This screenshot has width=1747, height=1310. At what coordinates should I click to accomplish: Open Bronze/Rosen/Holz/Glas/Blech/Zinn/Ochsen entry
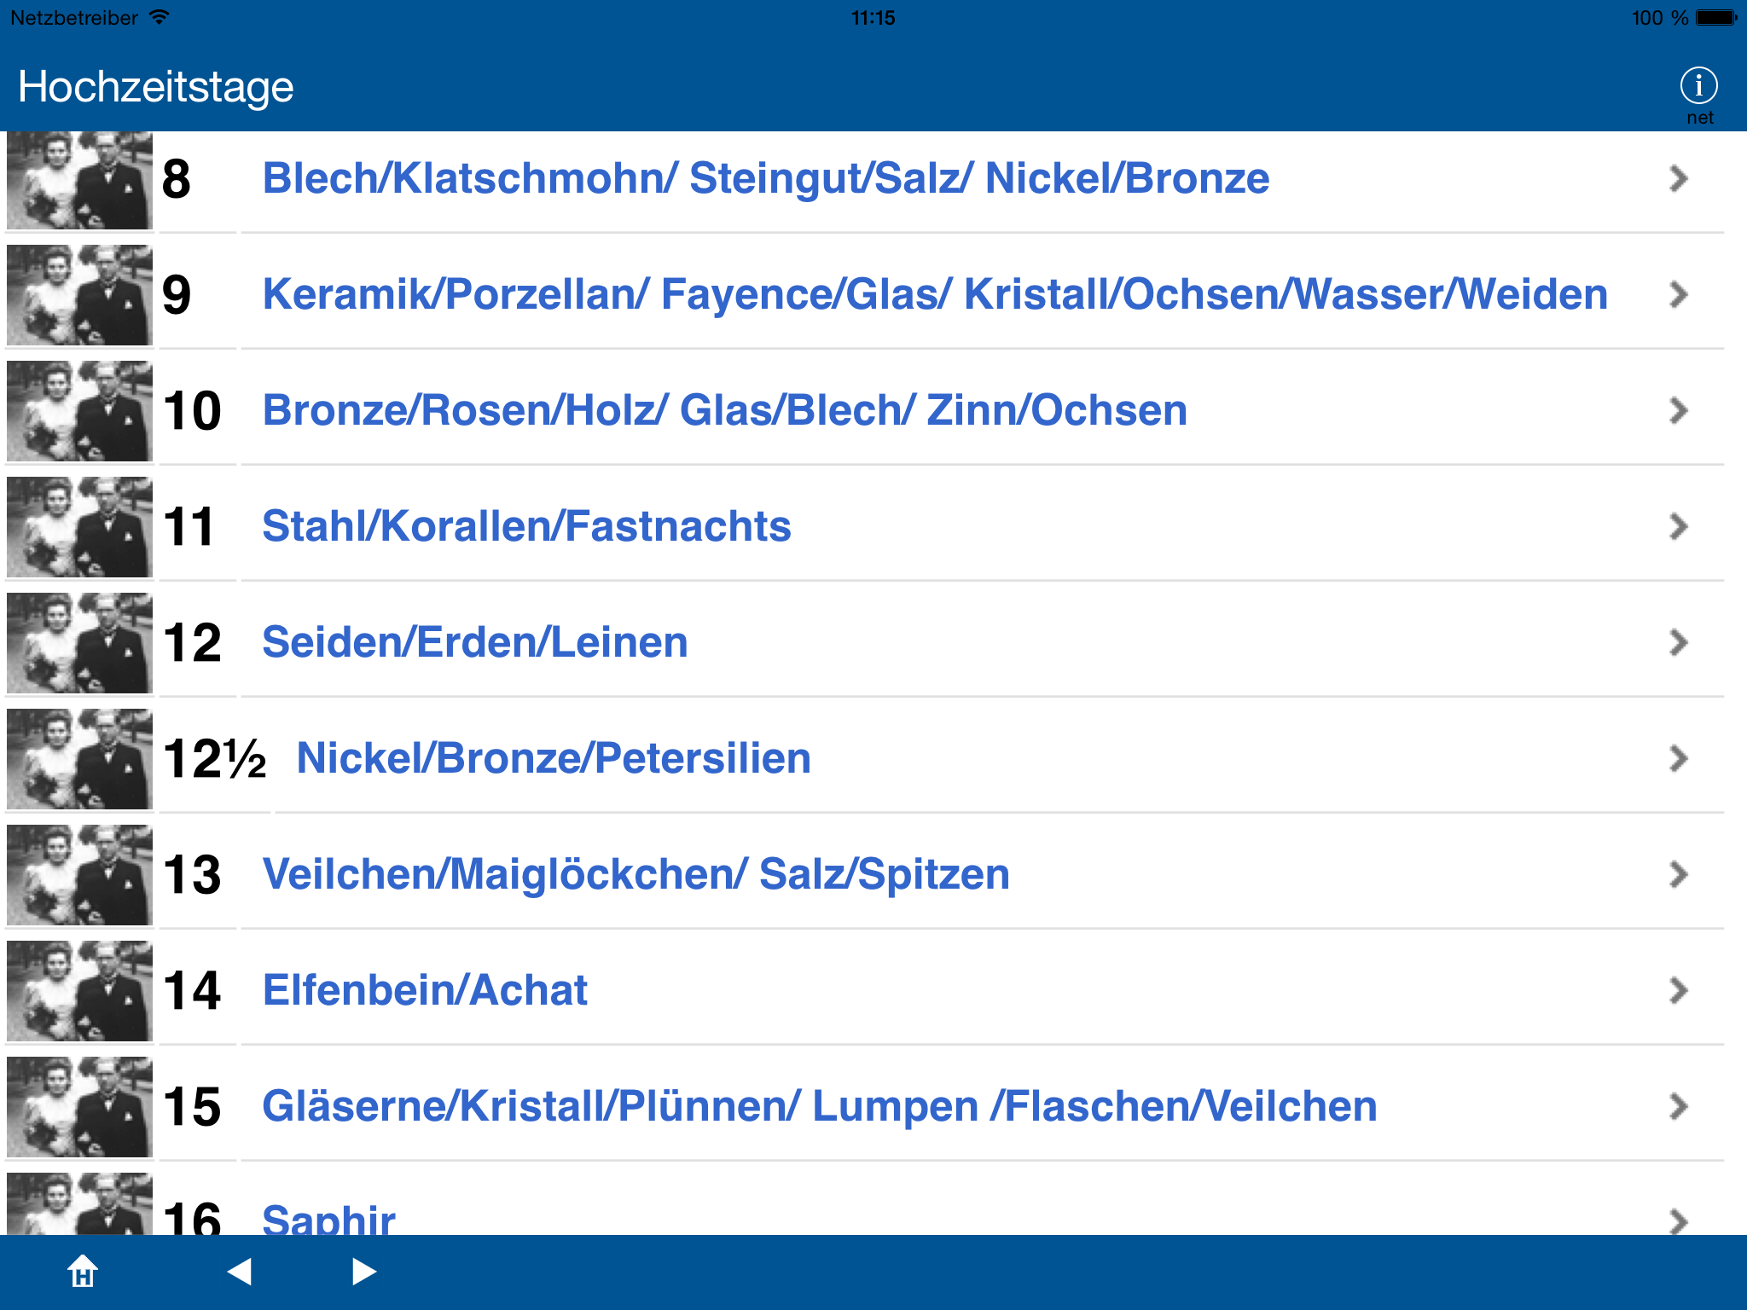tap(724, 410)
